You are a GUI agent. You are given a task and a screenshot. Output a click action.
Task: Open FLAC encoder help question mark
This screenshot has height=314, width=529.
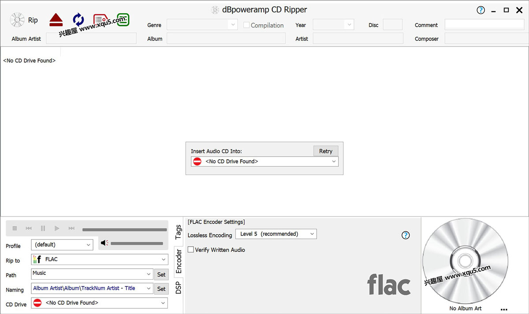tap(406, 235)
